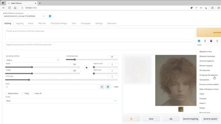Refresh the checkpoint list with blue icon
This screenshot has height=124, width=221.
coord(50,16)
